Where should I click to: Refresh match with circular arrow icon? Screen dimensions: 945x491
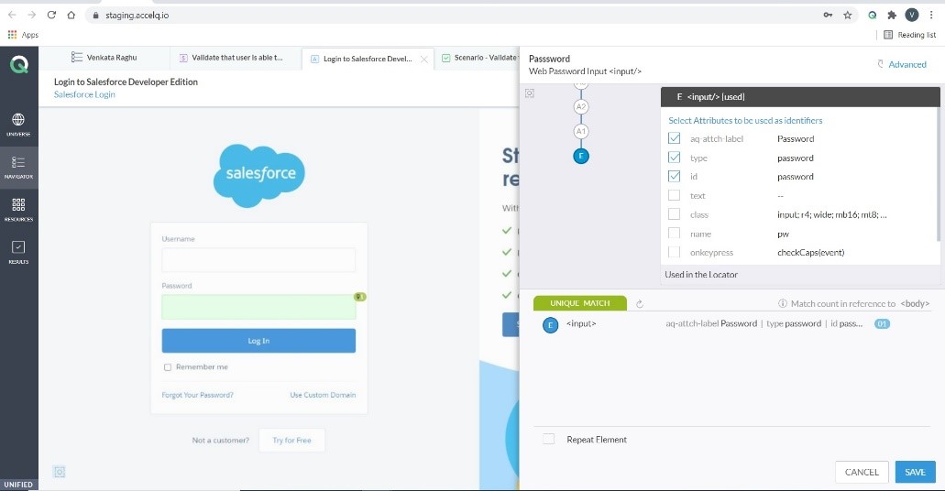coord(640,303)
